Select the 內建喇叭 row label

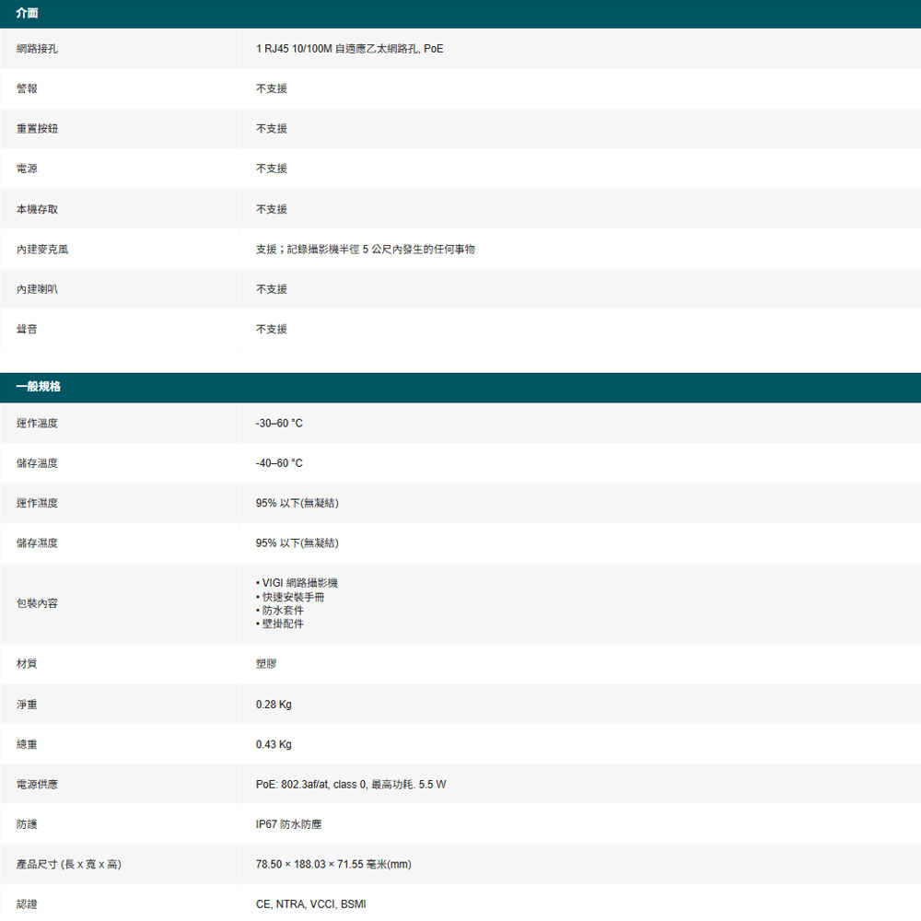pyautogui.click(x=37, y=289)
